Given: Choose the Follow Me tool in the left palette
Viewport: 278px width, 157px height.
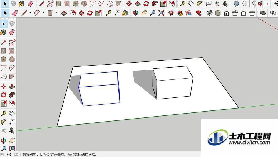Looking at the screenshot, I should coord(12,95).
